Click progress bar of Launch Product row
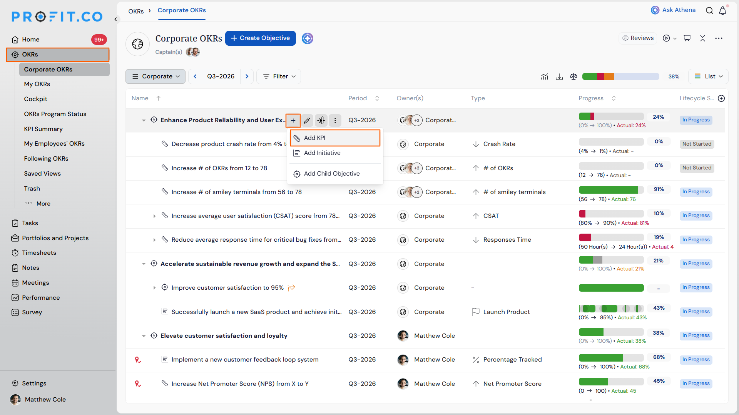This screenshot has height=415, width=739. coord(611,309)
